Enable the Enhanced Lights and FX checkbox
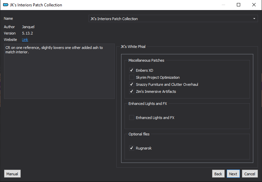 (x=132, y=118)
